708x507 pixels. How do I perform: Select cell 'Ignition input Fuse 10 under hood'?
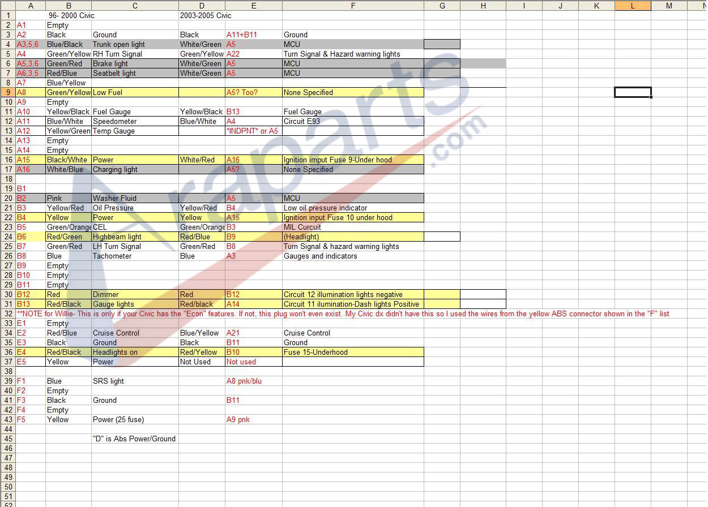pos(353,217)
